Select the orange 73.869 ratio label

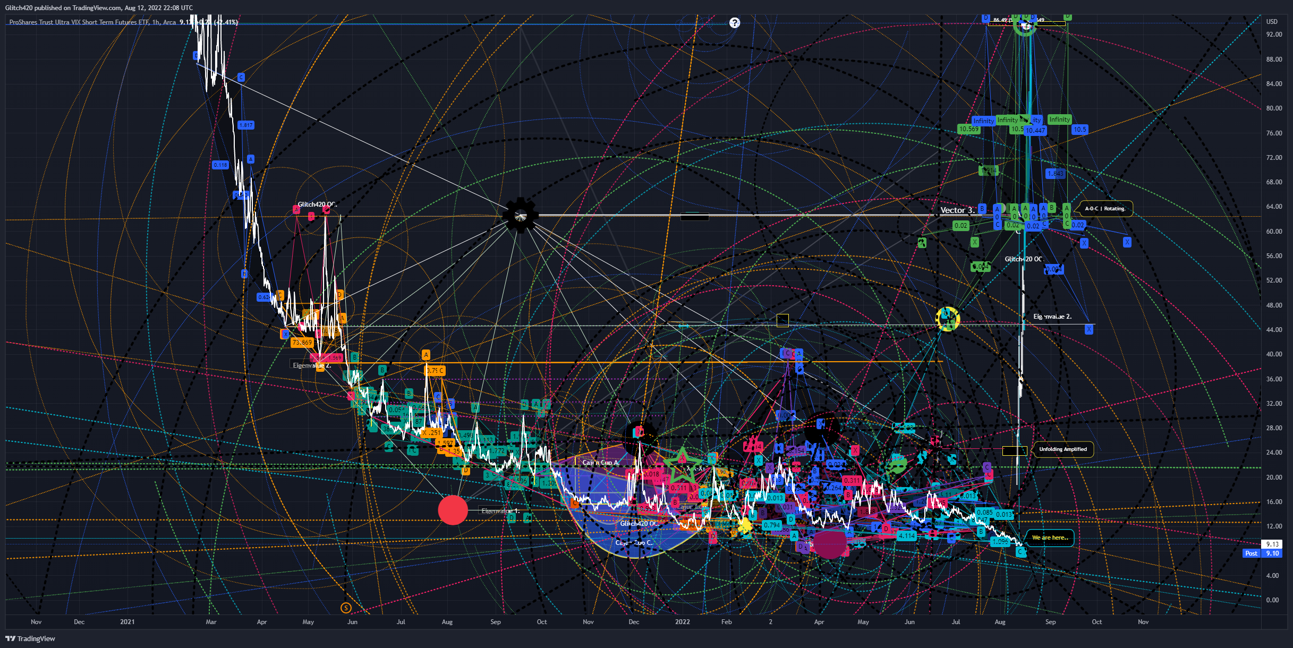pos(302,343)
